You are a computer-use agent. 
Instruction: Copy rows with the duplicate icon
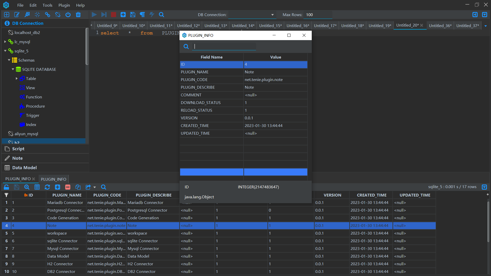tap(78, 187)
